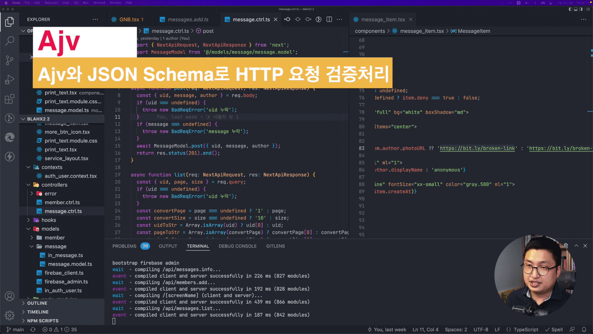The width and height of the screenshot is (593, 334).
Task: Expand the error folder
Action: click(x=62, y=194)
